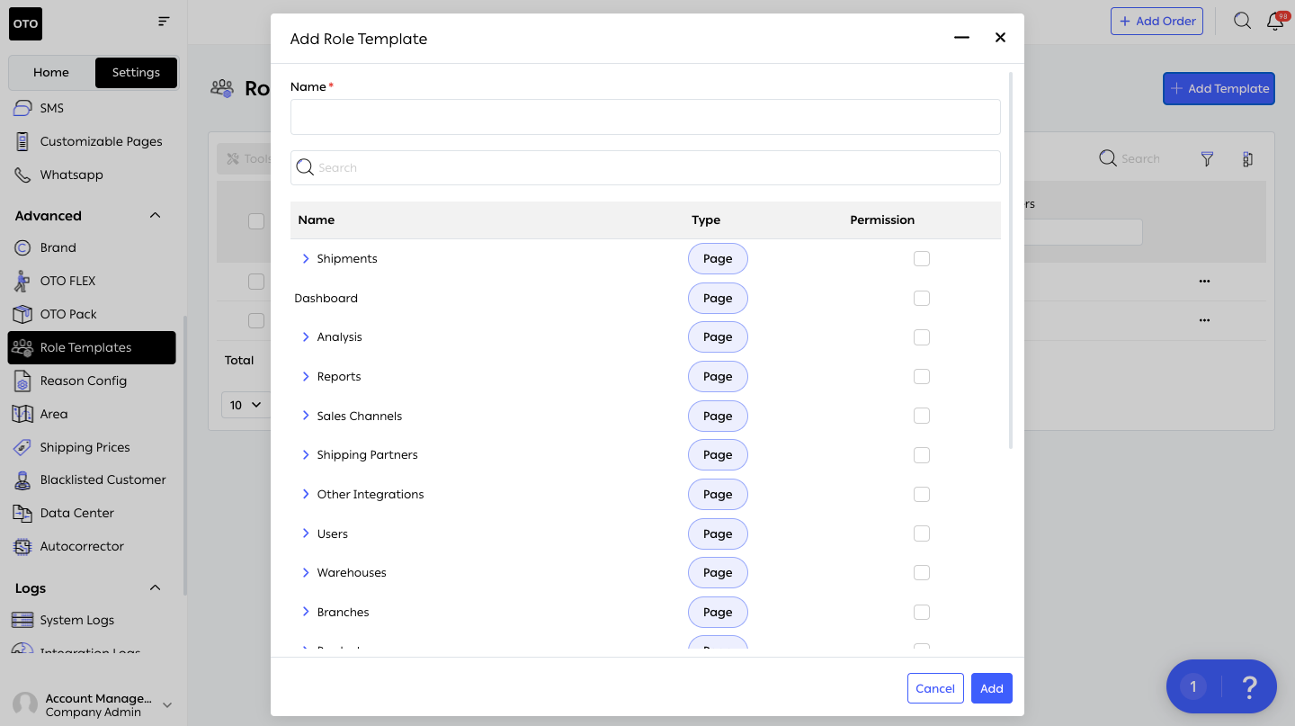Open Shipping Prices in sidebar

(x=85, y=447)
